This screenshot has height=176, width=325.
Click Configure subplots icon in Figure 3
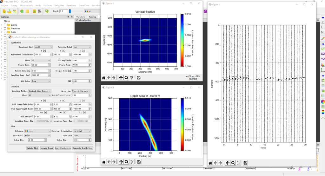pos(132,78)
